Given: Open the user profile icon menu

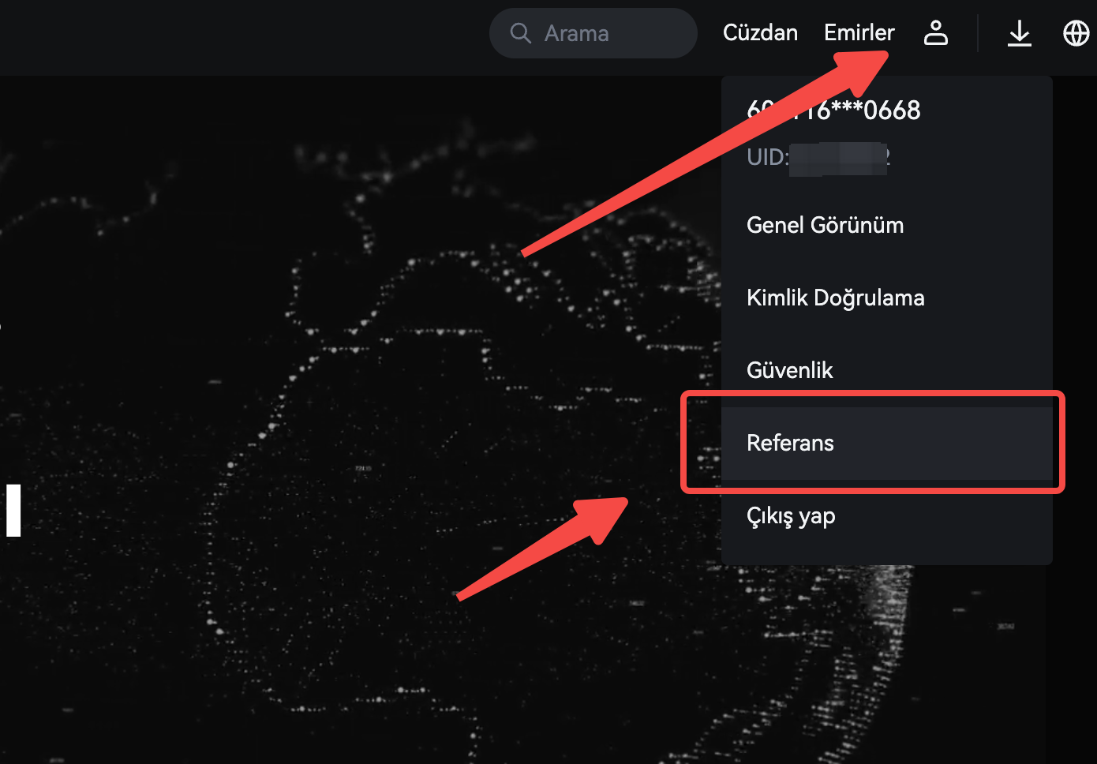Looking at the screenshot, I should (x=936, y=33).
